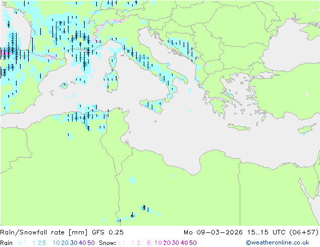Select the rain legend 30 value
Image resolution: width=320 pixels, height=247 pixels.
[74, 243]
